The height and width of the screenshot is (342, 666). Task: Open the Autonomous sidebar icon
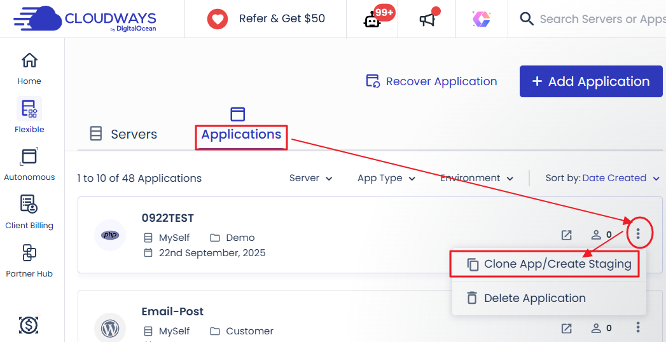point(29,157)
